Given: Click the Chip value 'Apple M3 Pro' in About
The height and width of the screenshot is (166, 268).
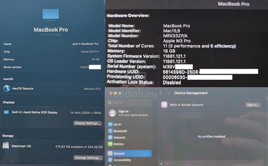Looking at the screenshot, I should [90, 52].
